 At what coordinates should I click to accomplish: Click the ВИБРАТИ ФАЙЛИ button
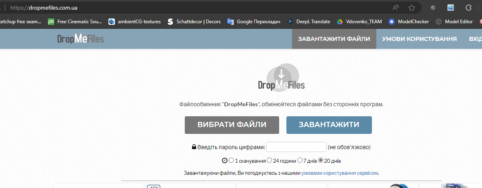(x=232, y=125)
